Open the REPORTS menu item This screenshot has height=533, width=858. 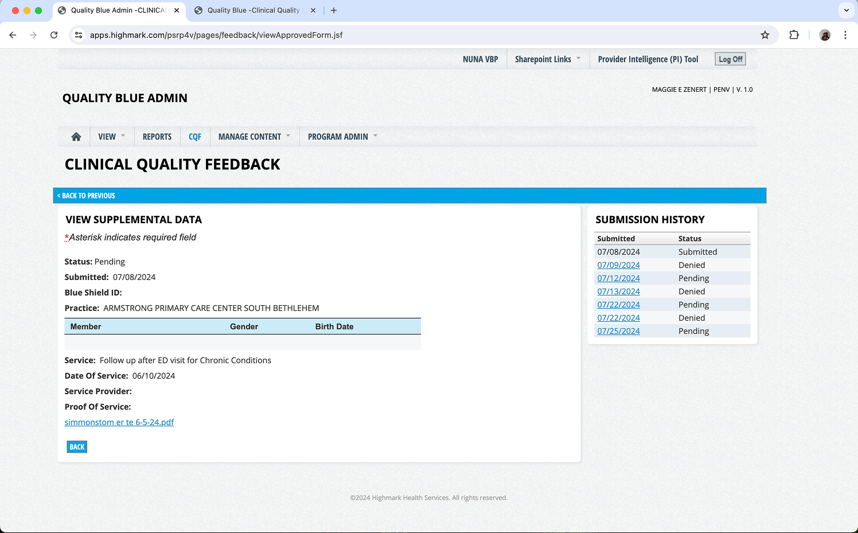pyautogui.click(x=157, y=137)
